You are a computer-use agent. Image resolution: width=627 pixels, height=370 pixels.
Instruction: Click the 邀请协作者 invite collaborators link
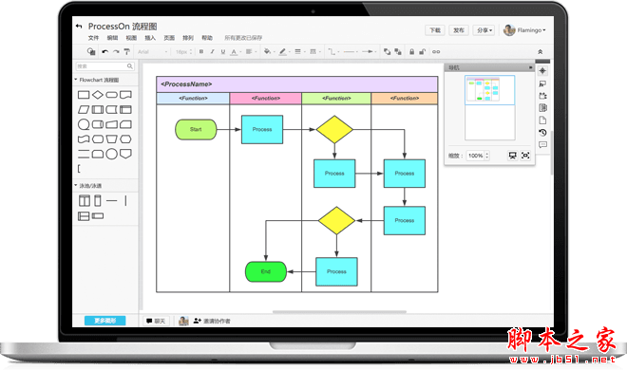tap(212, 321)
